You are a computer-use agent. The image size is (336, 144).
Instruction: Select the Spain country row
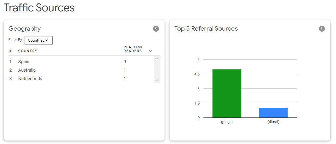24,62
